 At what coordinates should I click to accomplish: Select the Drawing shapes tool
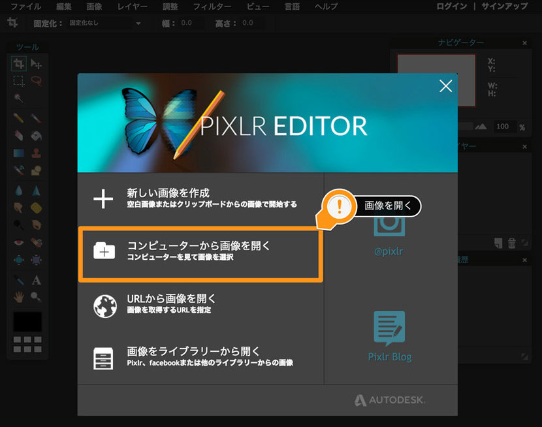click(x=36, y=170)
